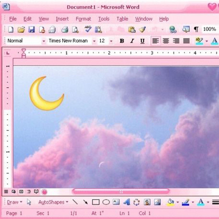219x219 pixels.
Task: Open the AutoShapes button menu
Action: click(53, 202)
